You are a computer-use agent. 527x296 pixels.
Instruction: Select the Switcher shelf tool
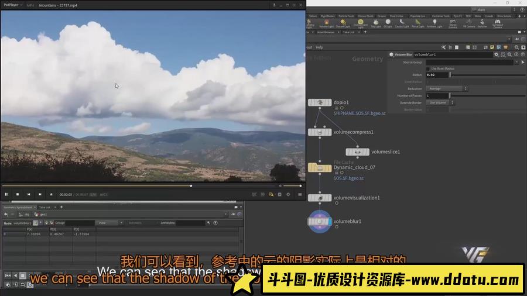click(482, 23)
